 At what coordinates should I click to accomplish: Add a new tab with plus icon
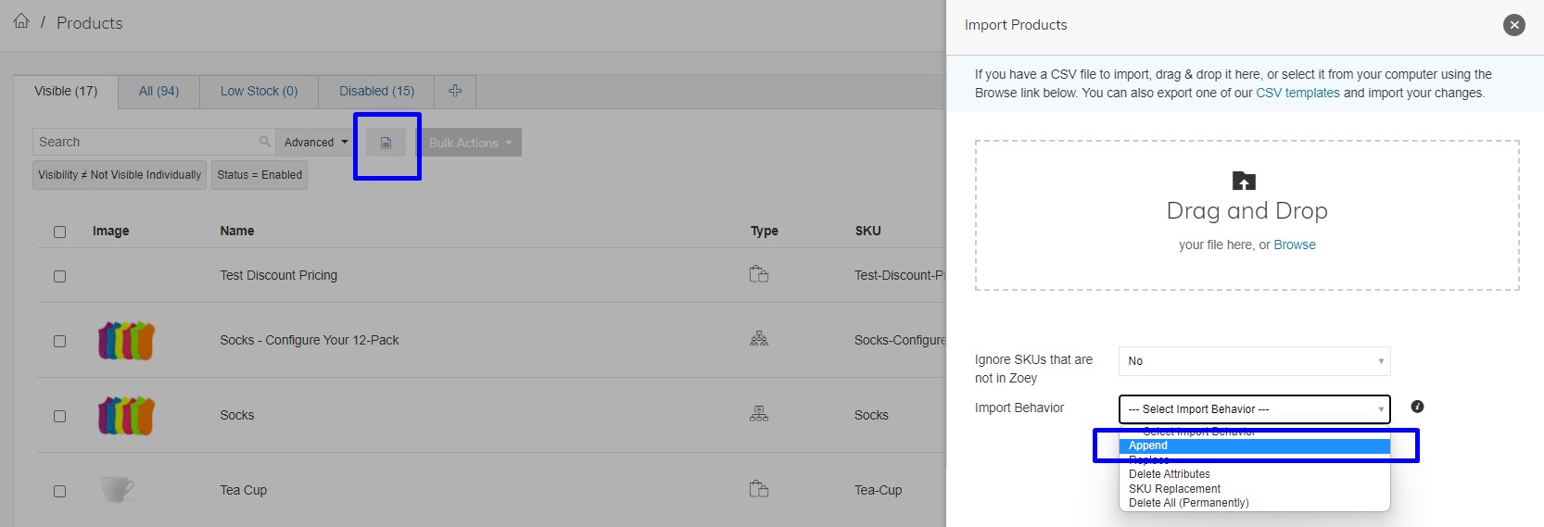coord(455,91)
